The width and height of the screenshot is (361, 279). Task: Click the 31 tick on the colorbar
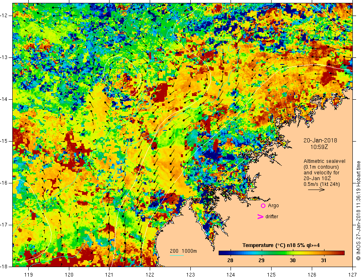tap(324, 261)
